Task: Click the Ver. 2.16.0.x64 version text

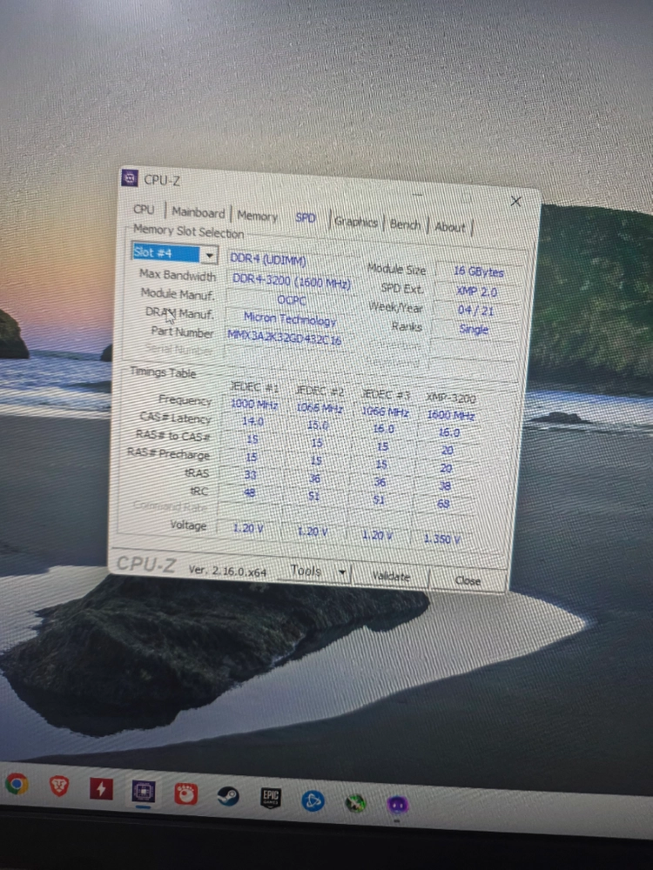Action: (227, 571)
